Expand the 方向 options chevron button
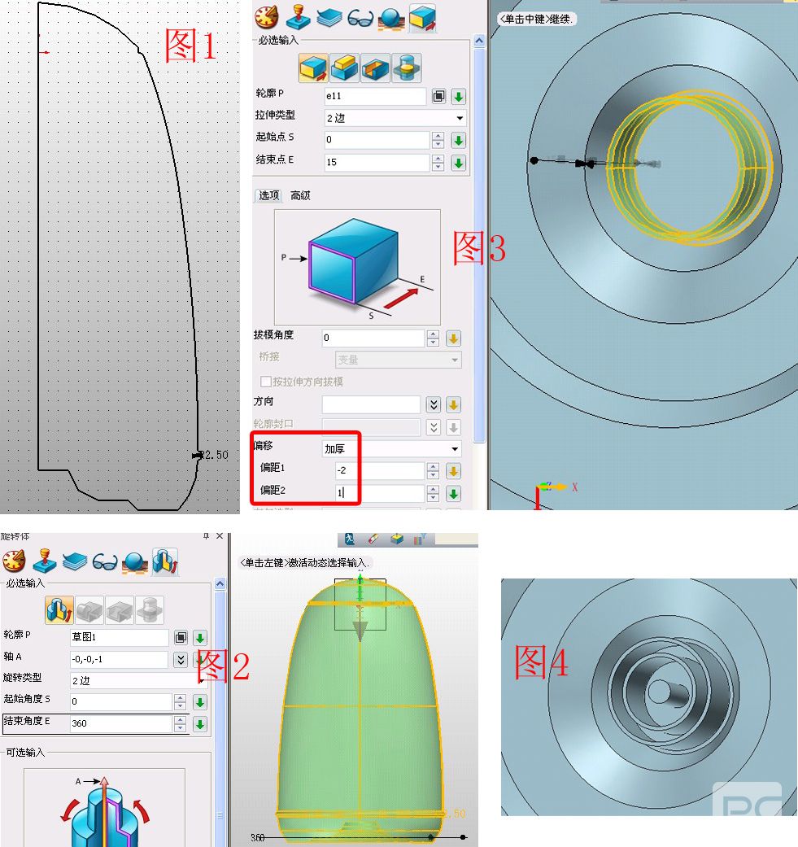798x847 pixels. pos(434,404)
